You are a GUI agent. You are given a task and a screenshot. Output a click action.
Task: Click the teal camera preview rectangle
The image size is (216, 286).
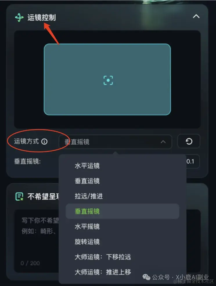coord(107,79)
